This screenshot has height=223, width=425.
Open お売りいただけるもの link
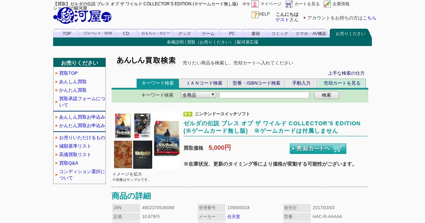click(82, 138)
